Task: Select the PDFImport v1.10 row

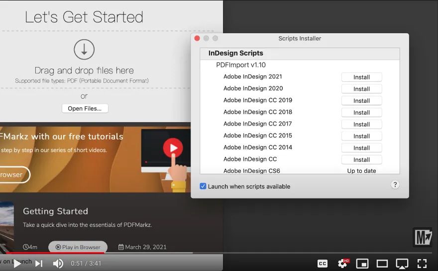Action: point(300,65)
